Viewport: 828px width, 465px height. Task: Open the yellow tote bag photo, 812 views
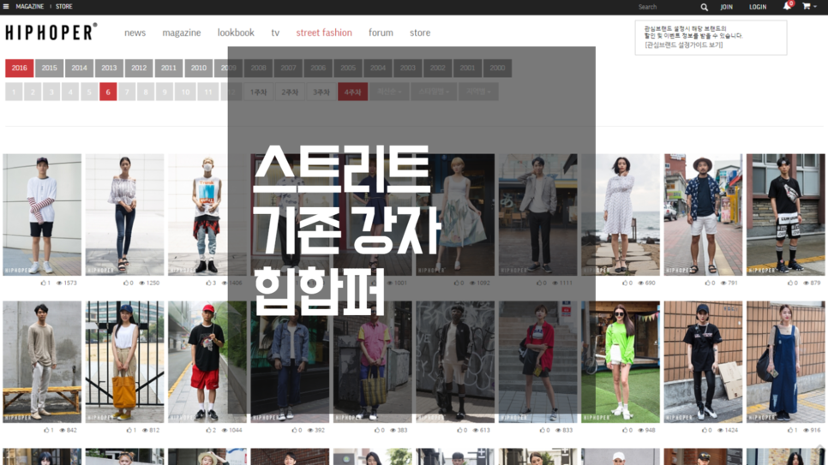(124, 362)
